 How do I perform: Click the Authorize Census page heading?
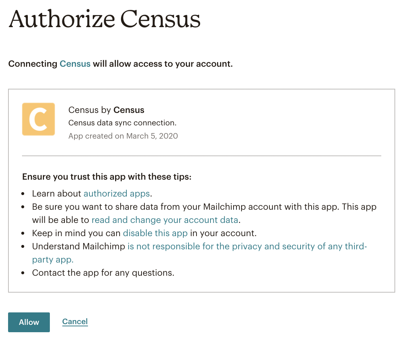pos(104,19)
